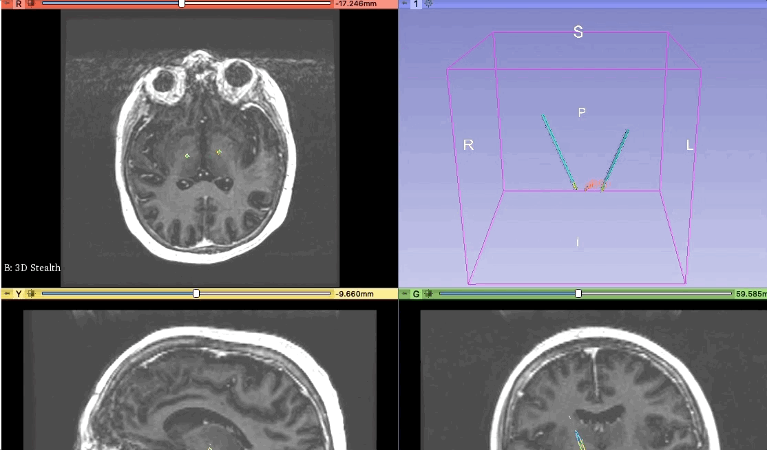Click the fit-to-window icon in Yellow slice bar
Viewport: 767px width, 450px height.
point(31,294)
